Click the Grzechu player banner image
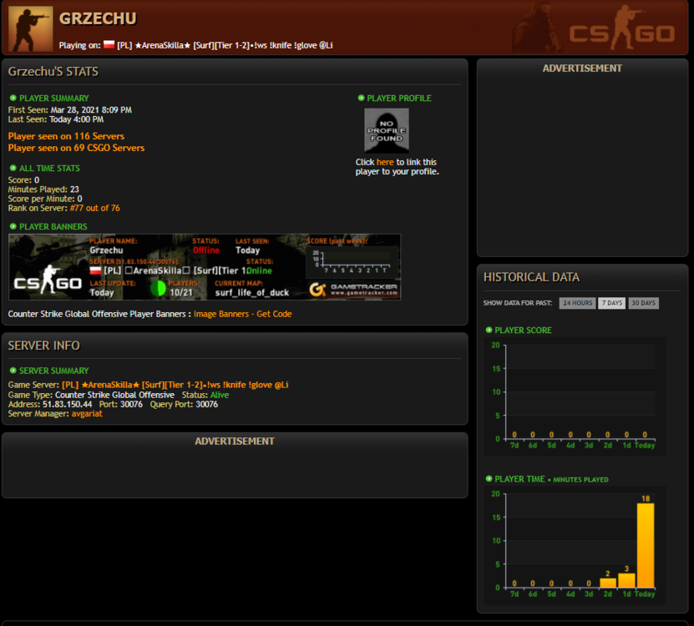This screenshot has width=694, height=626. (205, 267)
